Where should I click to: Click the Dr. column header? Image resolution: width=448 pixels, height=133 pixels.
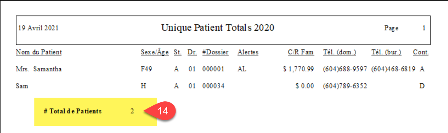pyautogui.click(x=192, y=52)
